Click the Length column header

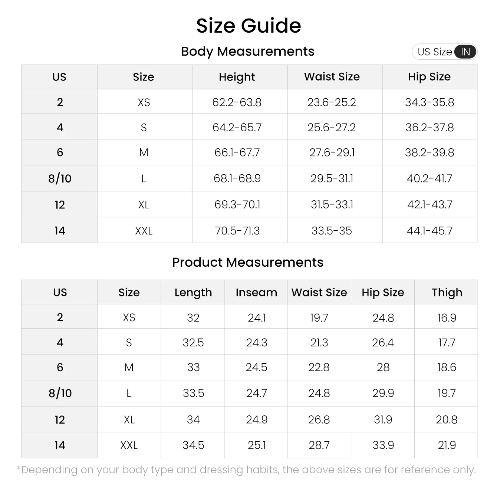(x=193, y=292)
